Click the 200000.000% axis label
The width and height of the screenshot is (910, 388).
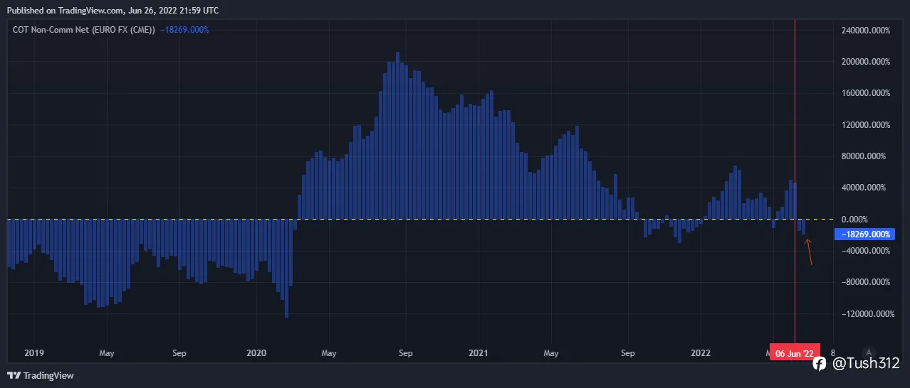[x=864, y=62]
